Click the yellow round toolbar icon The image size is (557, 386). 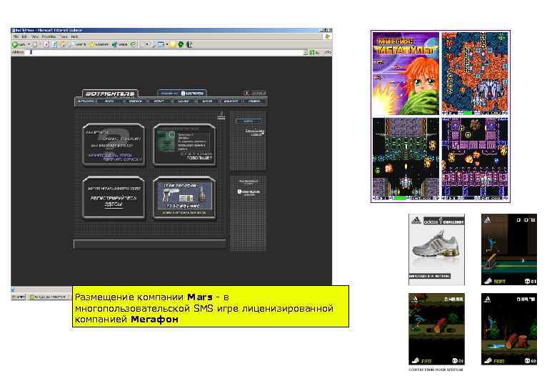[173, 44]
